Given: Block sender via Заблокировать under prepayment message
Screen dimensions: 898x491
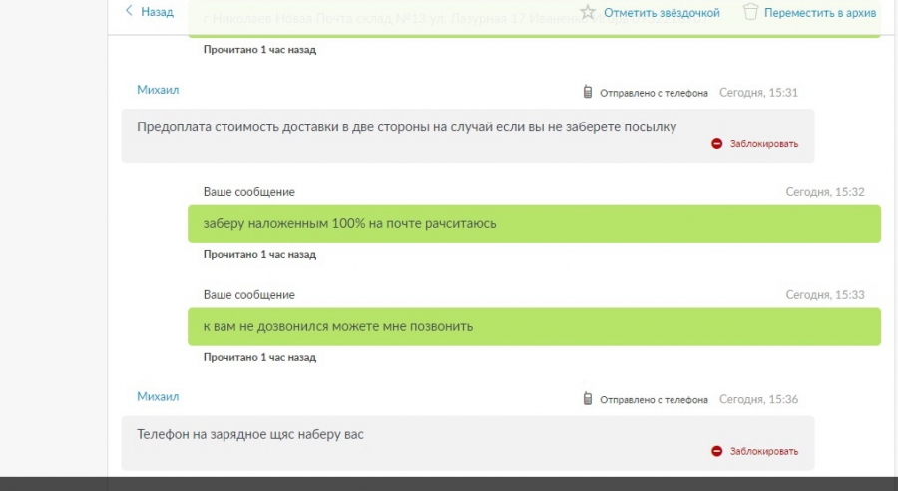Looking at the screenshot, I should click(x=764, y=144).
